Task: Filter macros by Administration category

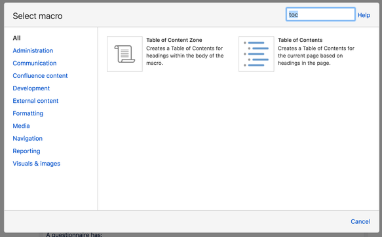Action: 33,50
